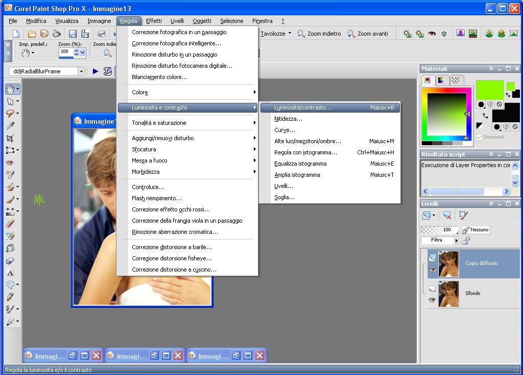Click the zoom value field showing 100

(x=66, y=52)
